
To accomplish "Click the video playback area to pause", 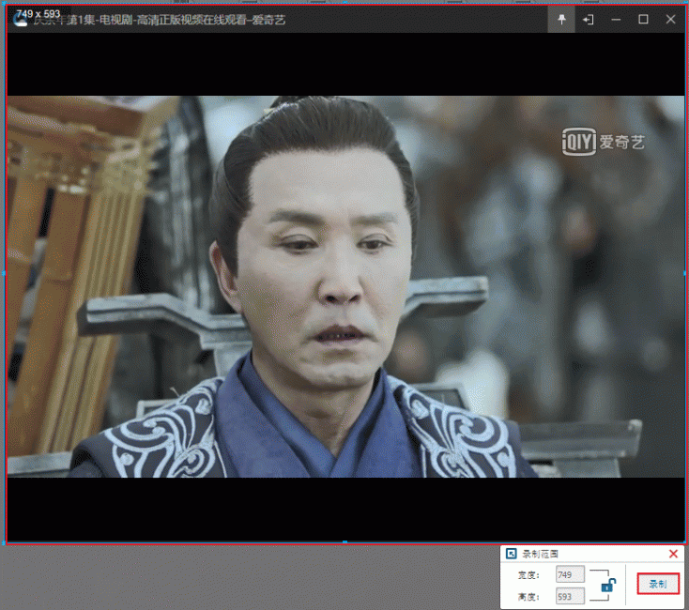I will click(x=345, y=286).
